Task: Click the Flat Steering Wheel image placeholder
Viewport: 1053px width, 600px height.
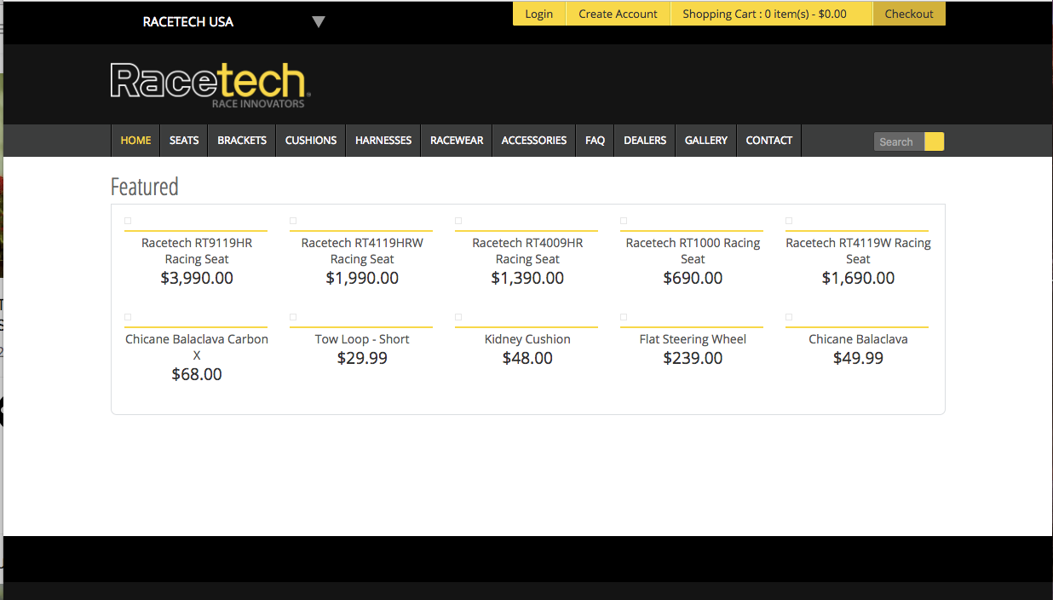Action: tap(624, 317)
